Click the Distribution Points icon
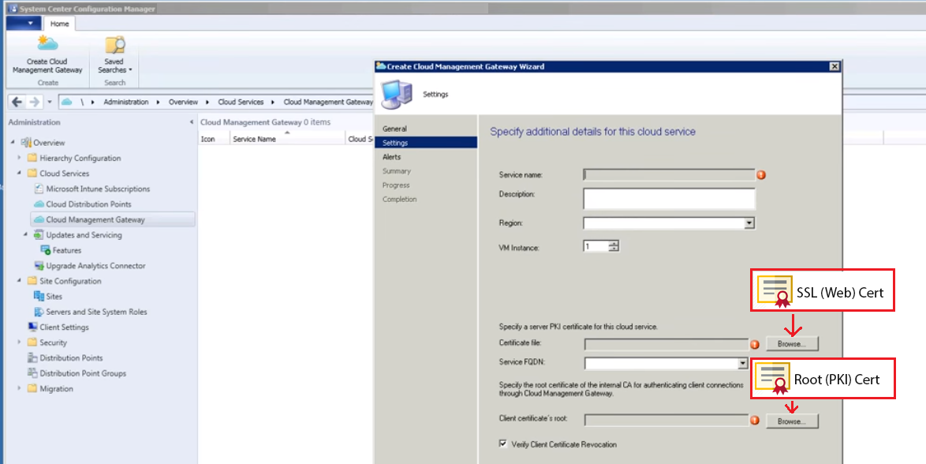926x464 pixels. 32,357
